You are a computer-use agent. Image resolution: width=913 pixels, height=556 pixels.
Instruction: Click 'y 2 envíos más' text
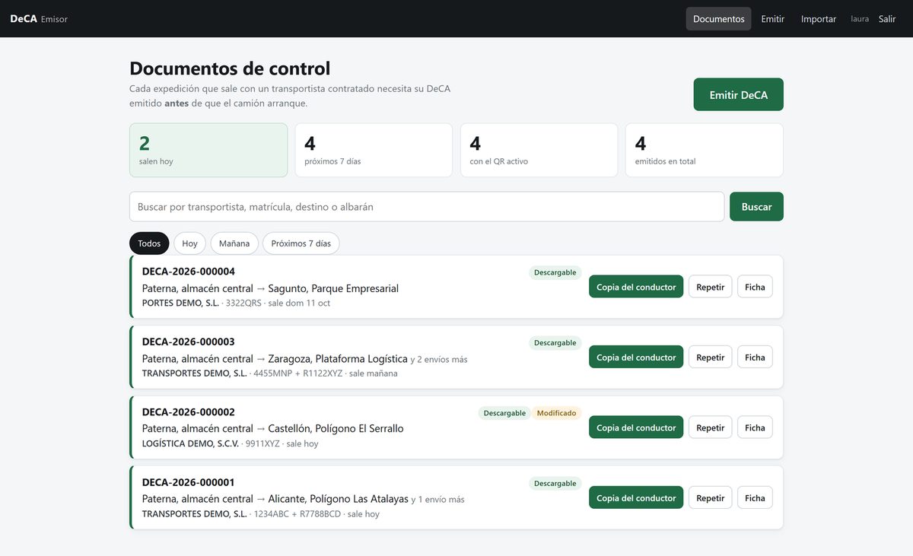pyautogui.click(x=439, y=360)
